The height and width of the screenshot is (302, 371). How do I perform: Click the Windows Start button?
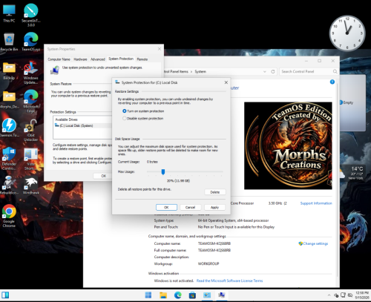[148, 295]
